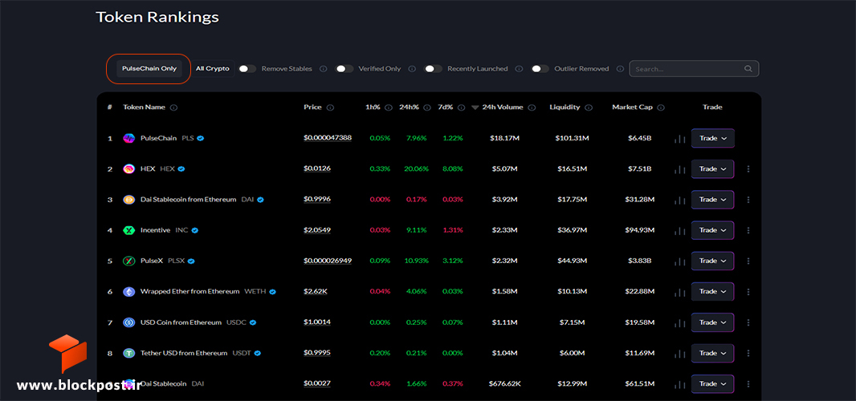Click the PulseX PLSX token logo
Screen dimensions: 856x401
pos(128,261)
